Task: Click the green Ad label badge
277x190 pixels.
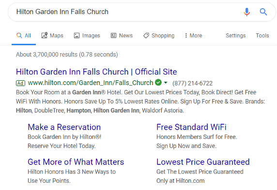Action: tap(20, 83)
